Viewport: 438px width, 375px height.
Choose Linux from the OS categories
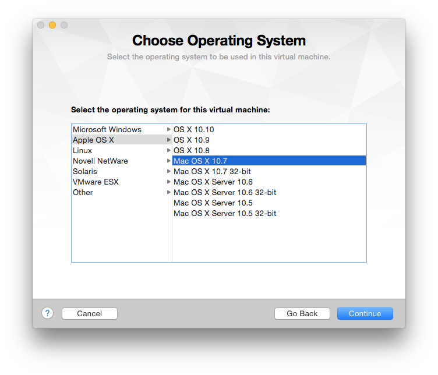(x=122, y=150)
